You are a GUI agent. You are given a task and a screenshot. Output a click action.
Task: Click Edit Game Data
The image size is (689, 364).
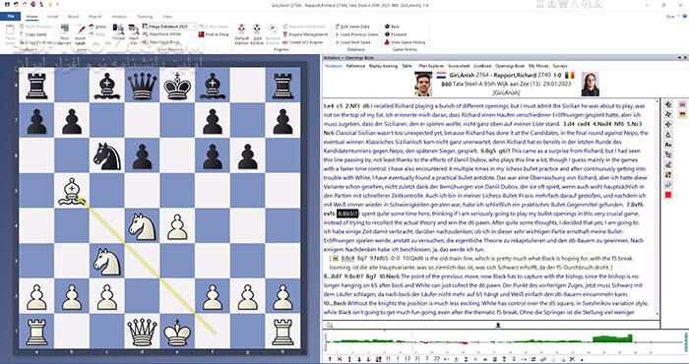pyautogui.click(x=351, y=27)
